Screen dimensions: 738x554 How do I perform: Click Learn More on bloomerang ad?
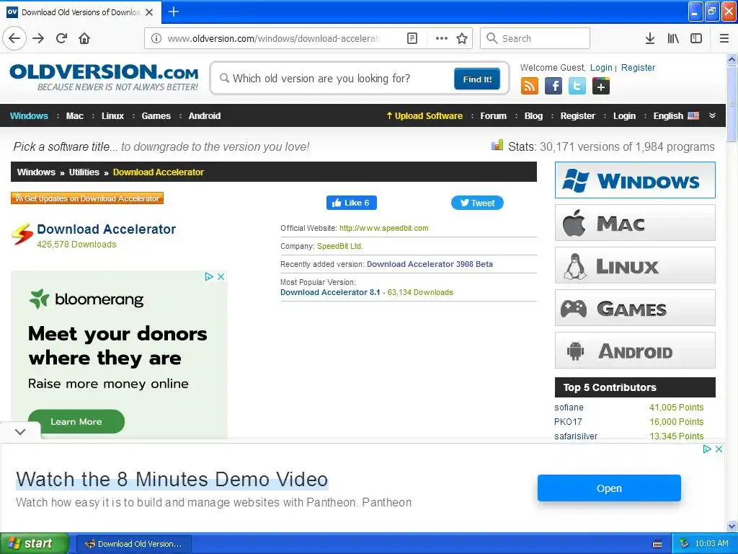[x=76, y=421]
